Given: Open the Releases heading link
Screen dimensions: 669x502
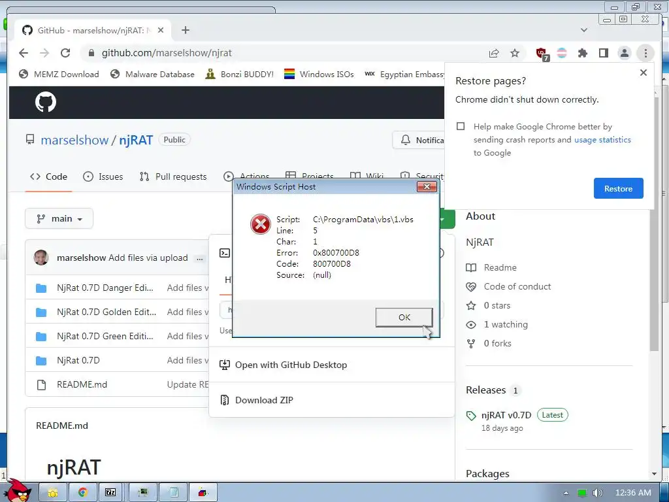Looking at the screenshot, I should pos(485,390).
